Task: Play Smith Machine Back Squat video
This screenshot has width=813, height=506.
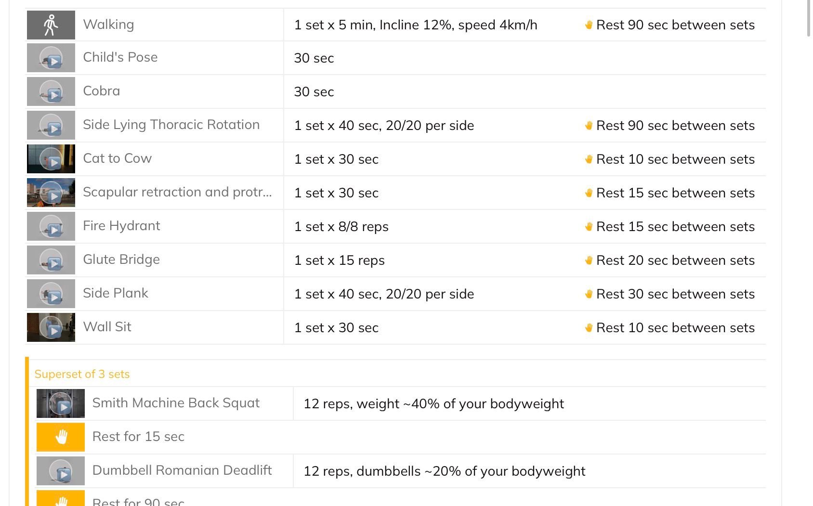Action: point(60,404)
